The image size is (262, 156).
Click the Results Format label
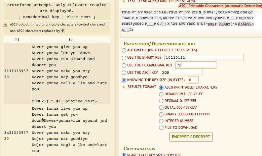pyautogui.click(x=142, y=87)
